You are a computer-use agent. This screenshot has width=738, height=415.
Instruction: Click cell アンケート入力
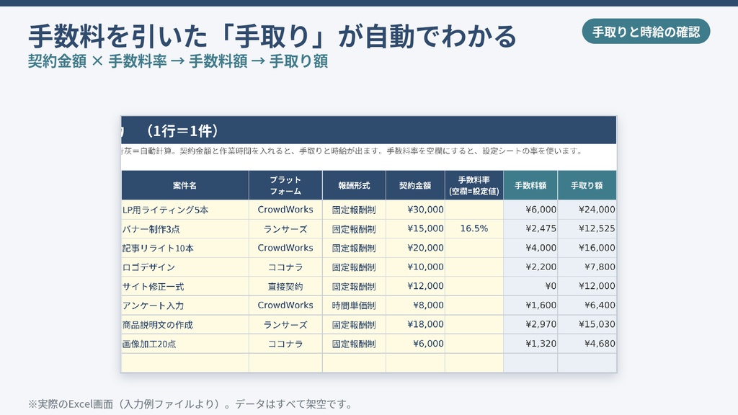[184, 305]
